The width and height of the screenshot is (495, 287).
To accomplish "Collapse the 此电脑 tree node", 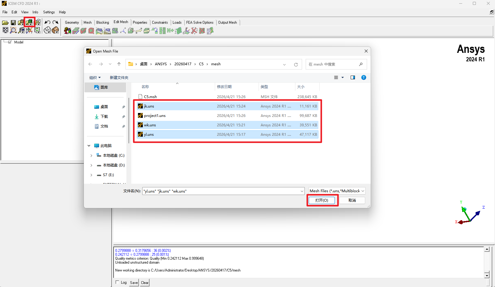I will 89,146.
